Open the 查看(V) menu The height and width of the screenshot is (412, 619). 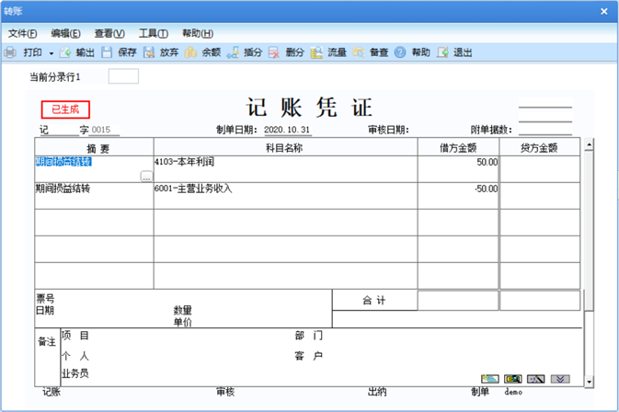pyautogui.click(x=109, y=33)
